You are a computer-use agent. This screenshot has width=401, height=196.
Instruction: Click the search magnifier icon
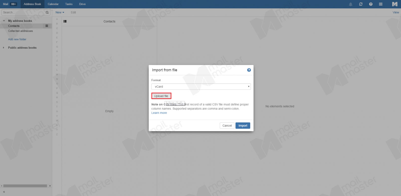(x=47, y=13)
